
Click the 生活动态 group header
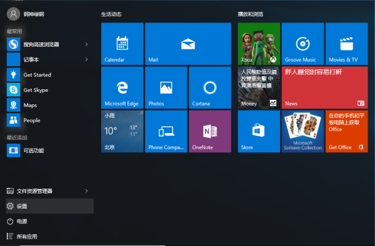pos(111,14)
